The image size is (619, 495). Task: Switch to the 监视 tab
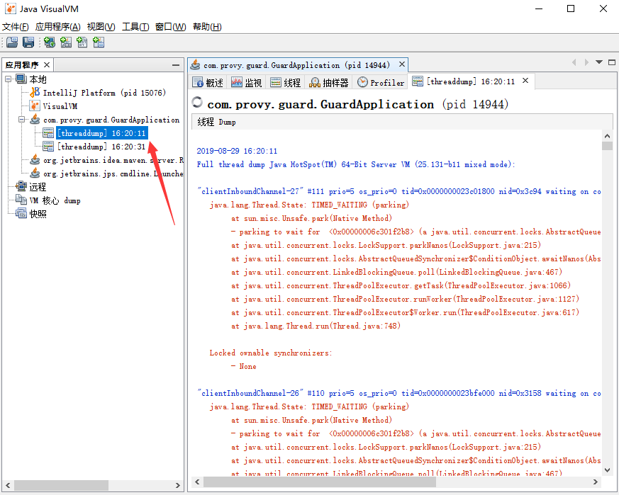coord(246,82)
